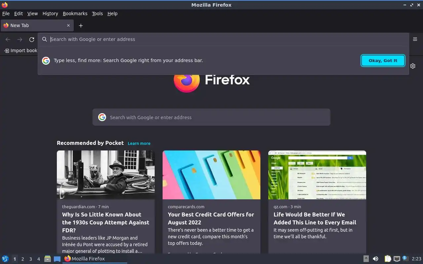423x264 pixels.
Task: Click Recommended by Pocket heading
Action: coord(90,143)
